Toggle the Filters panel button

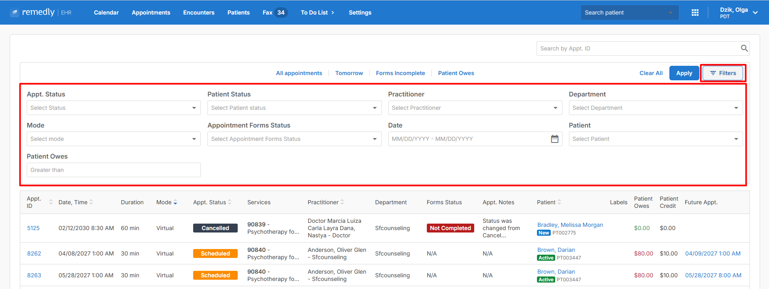(x=723, y=73)
